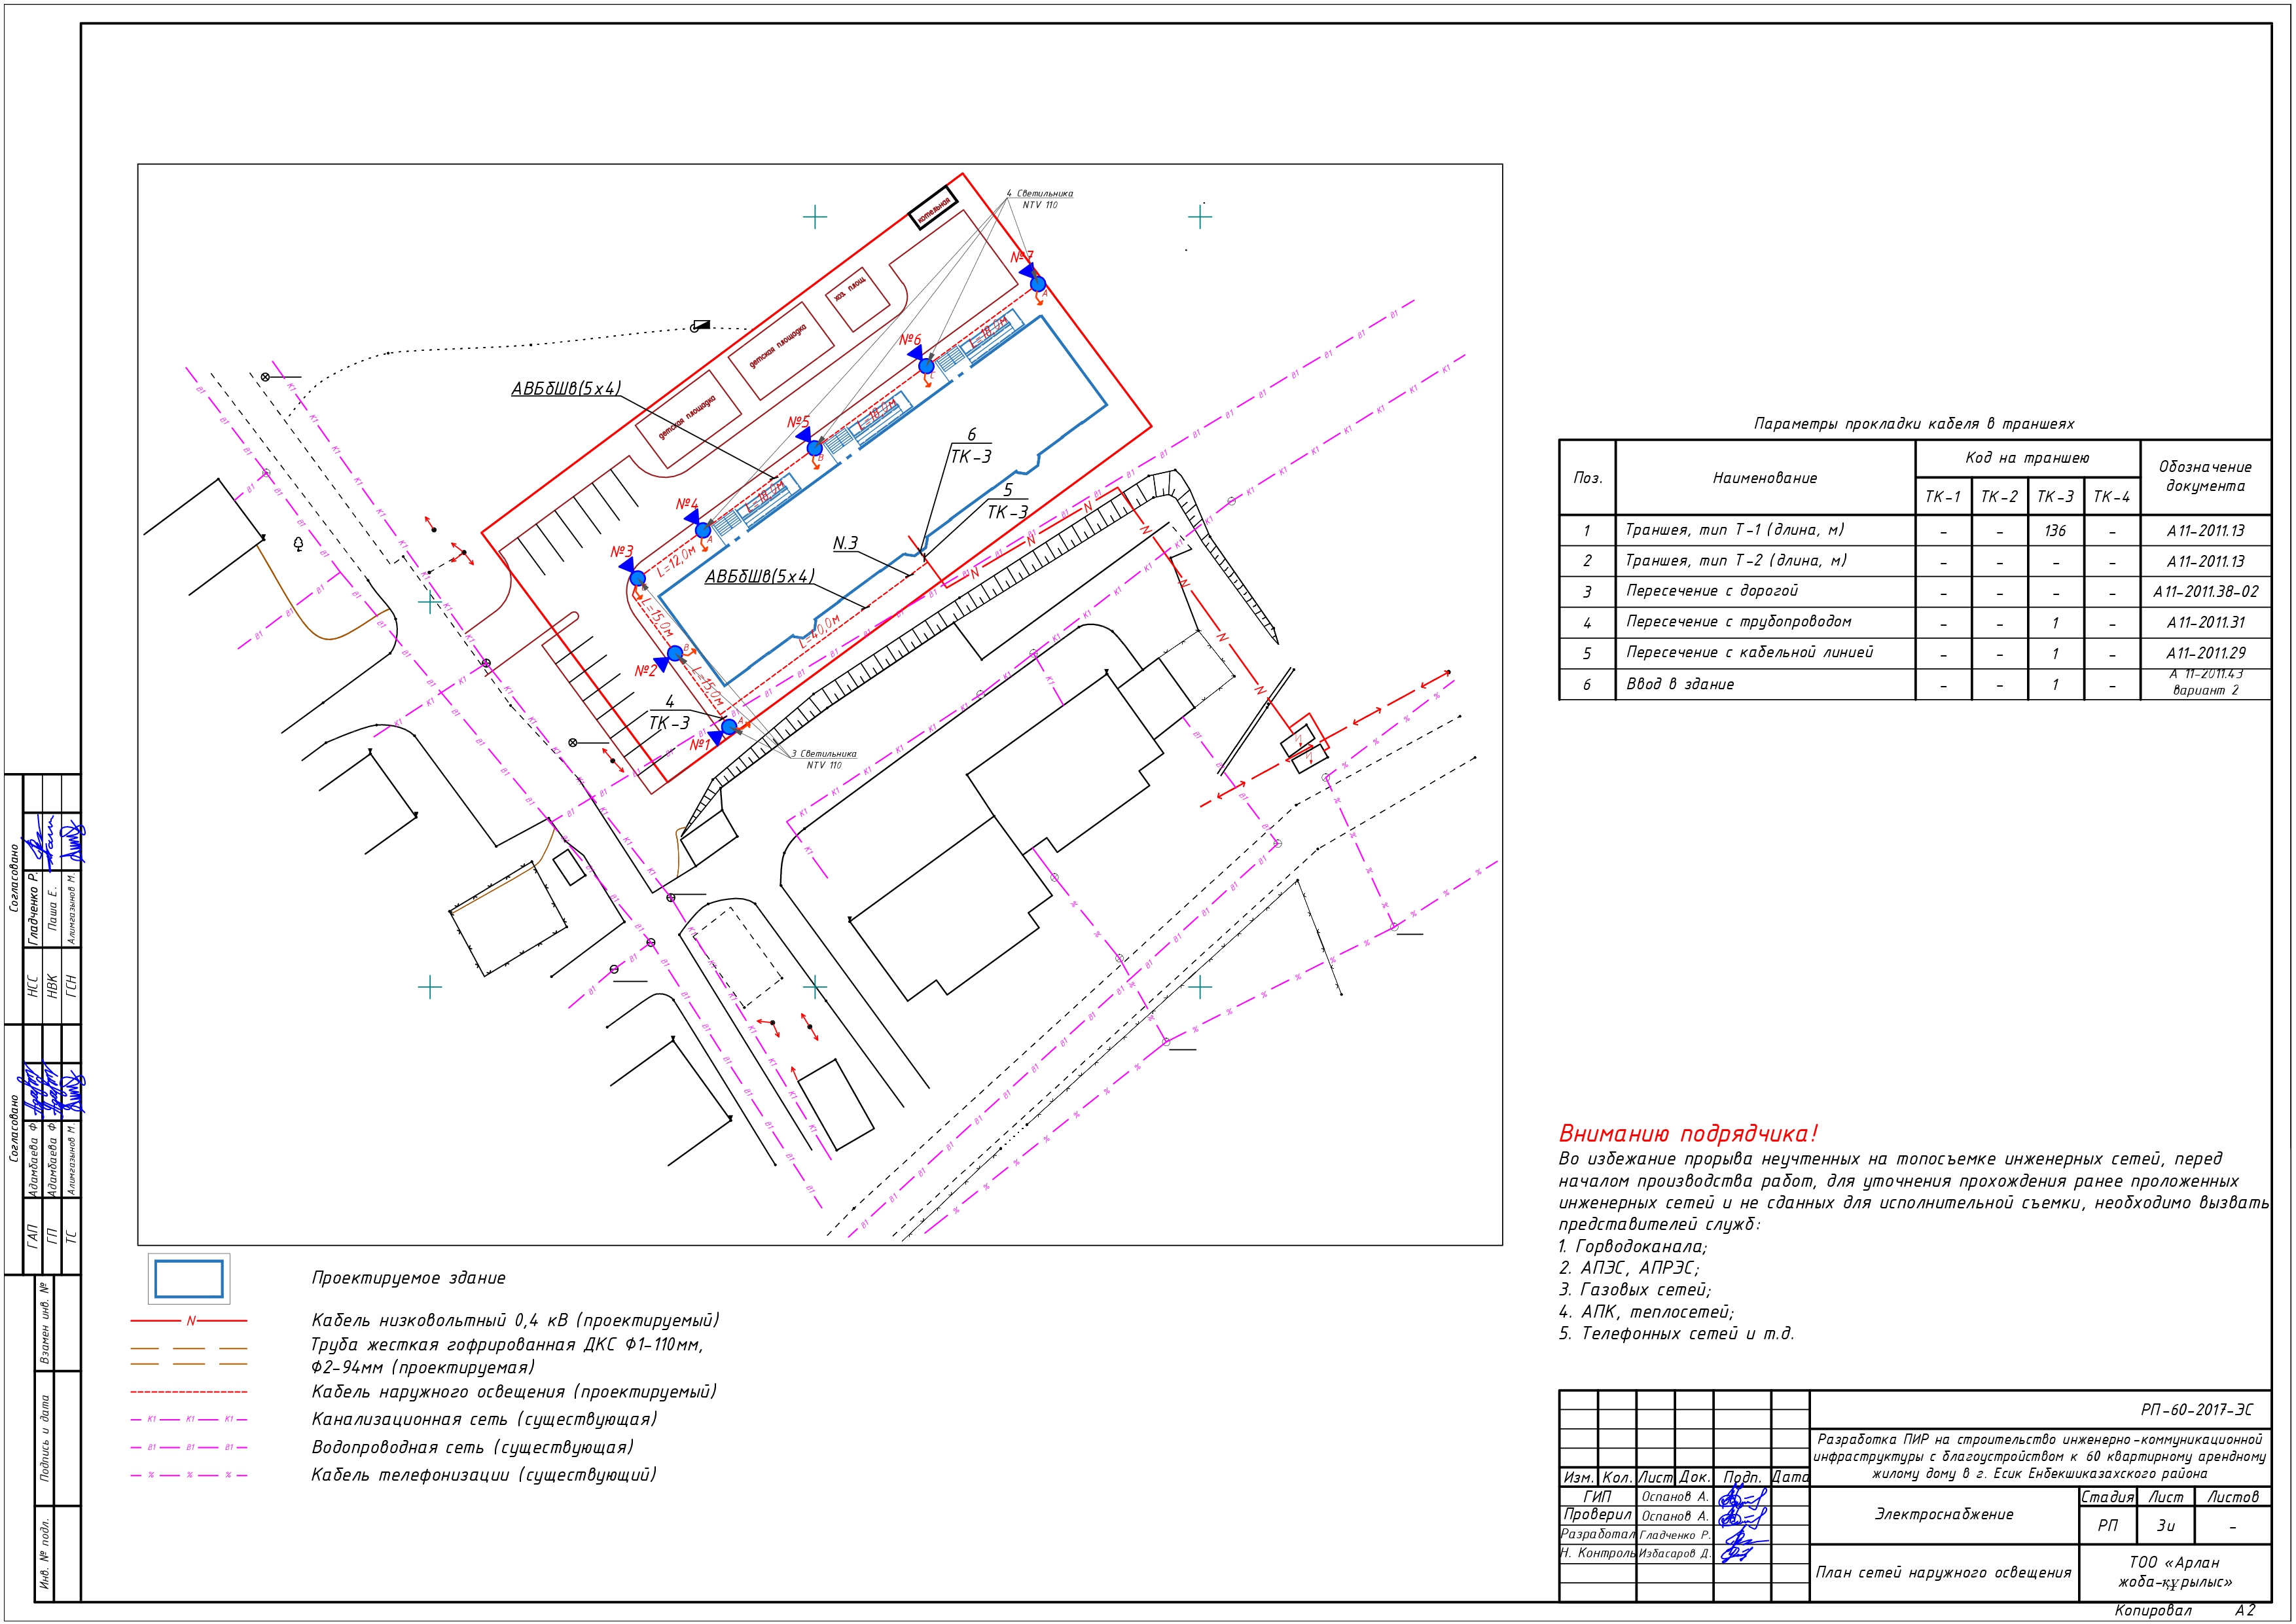Select the 'А11-2011.38-02' document code

tap(2205, 592)
